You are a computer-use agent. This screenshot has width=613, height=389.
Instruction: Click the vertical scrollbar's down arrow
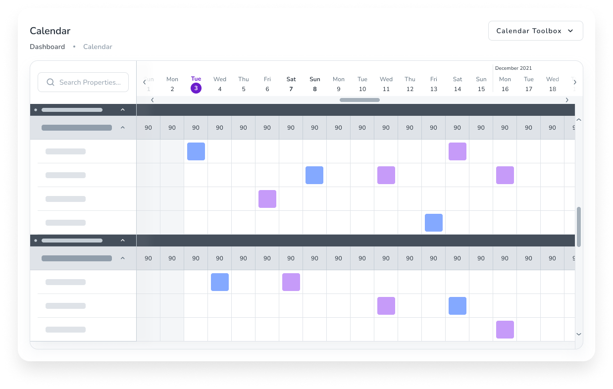pos(579,335)
